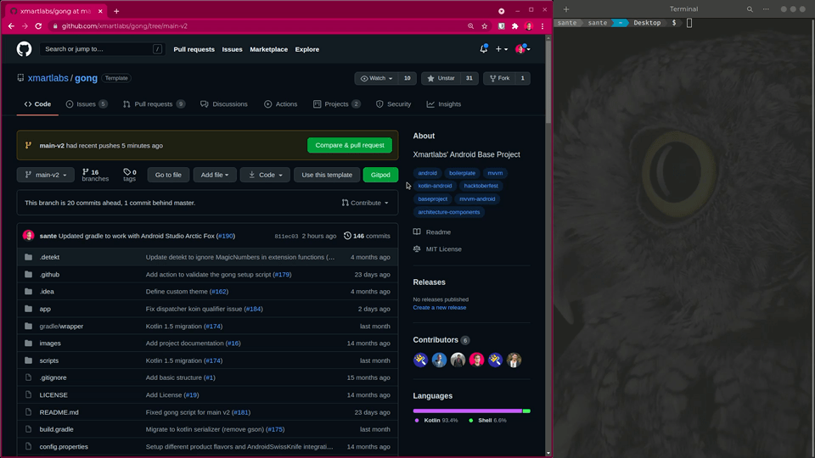Click the browser reload icon
The height and width of the screenshot is (458, 815).
click(39, 26)
